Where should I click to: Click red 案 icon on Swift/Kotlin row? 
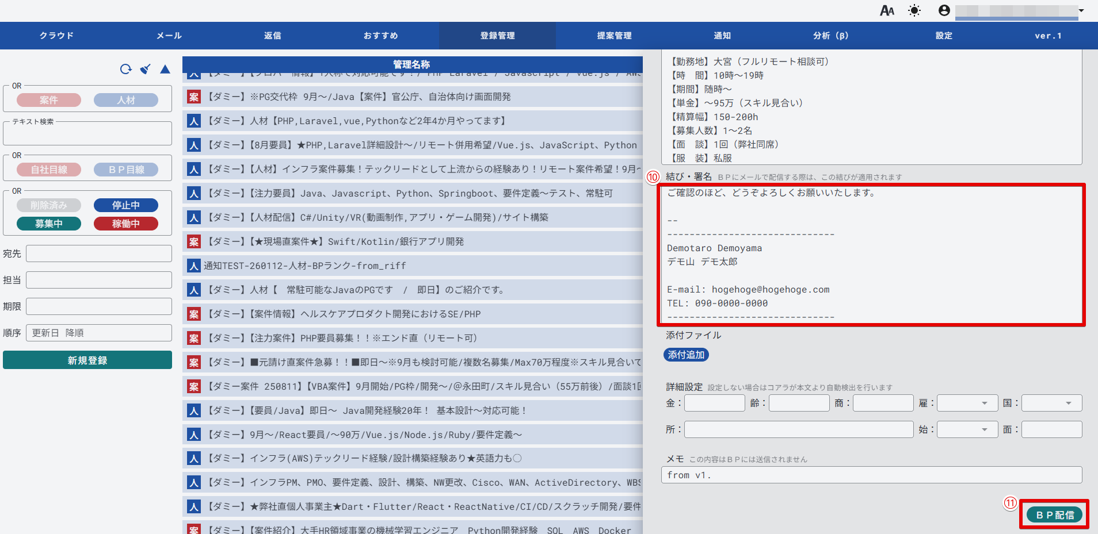click(194, 242)
